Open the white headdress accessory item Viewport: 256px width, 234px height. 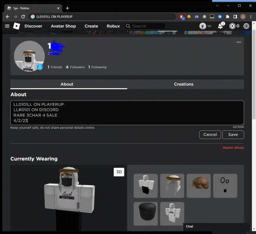pyautogui.click(x=172, y=186)
